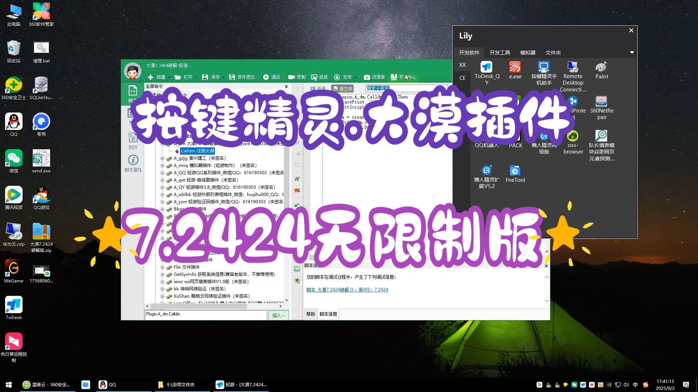Open the WeGame desktop shortcut
Image resolution: width=698 pixels, height=392 pixels.
point(13,271)
